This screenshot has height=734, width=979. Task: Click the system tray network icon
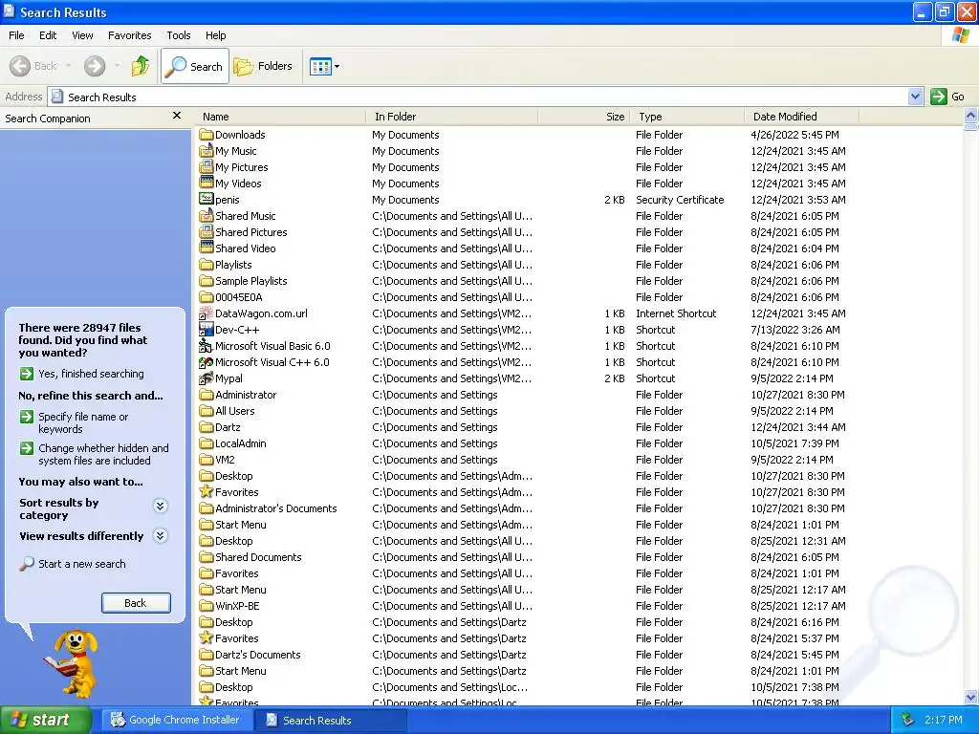coord(907,720)
